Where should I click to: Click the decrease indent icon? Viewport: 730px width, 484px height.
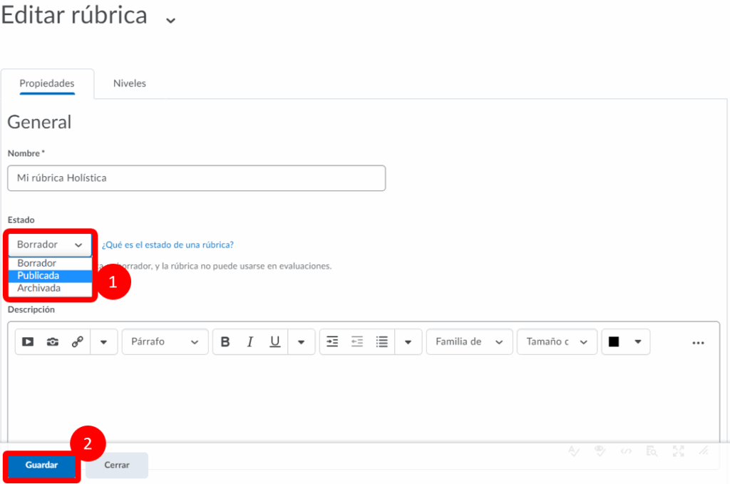pyautogui.click(x=357, y=342)
